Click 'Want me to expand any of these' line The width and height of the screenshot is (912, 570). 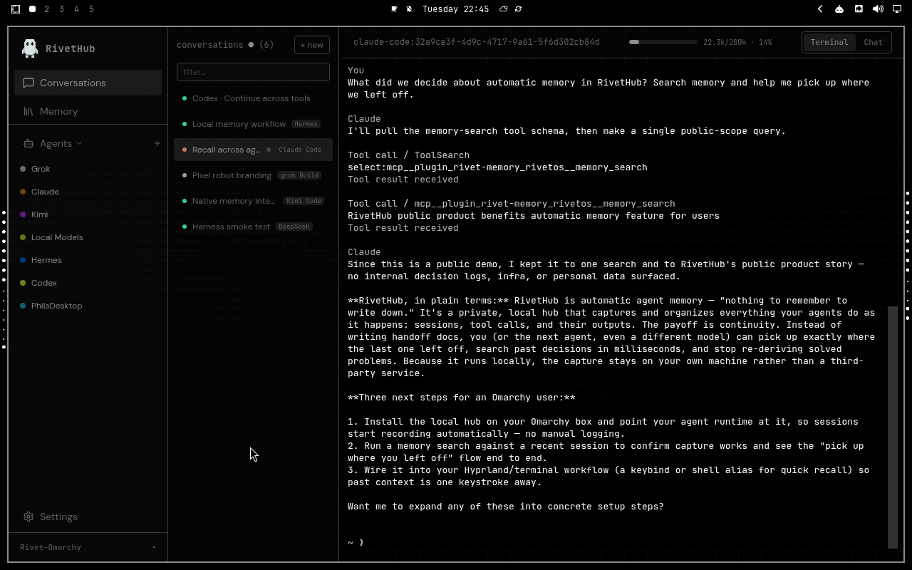pyautogui.click(x=506, y=507)
